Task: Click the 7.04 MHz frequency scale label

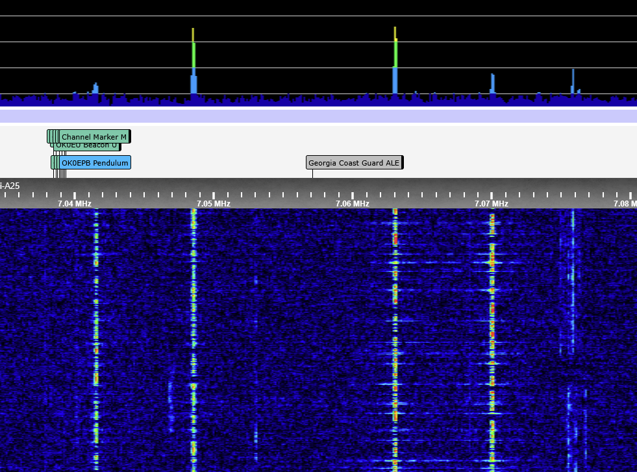Action: 75,203
